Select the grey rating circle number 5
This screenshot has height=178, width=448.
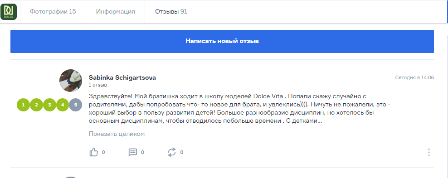pyautogui.click(x=76, y=105)
